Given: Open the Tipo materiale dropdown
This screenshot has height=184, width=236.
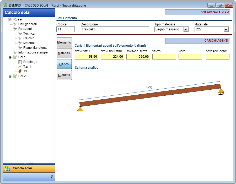Looking at the screenshot, I should click(186, 29).
